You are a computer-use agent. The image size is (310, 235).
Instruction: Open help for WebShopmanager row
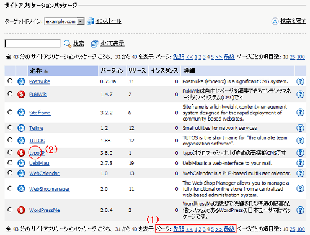pyautogui.click(x=300, y=188)
